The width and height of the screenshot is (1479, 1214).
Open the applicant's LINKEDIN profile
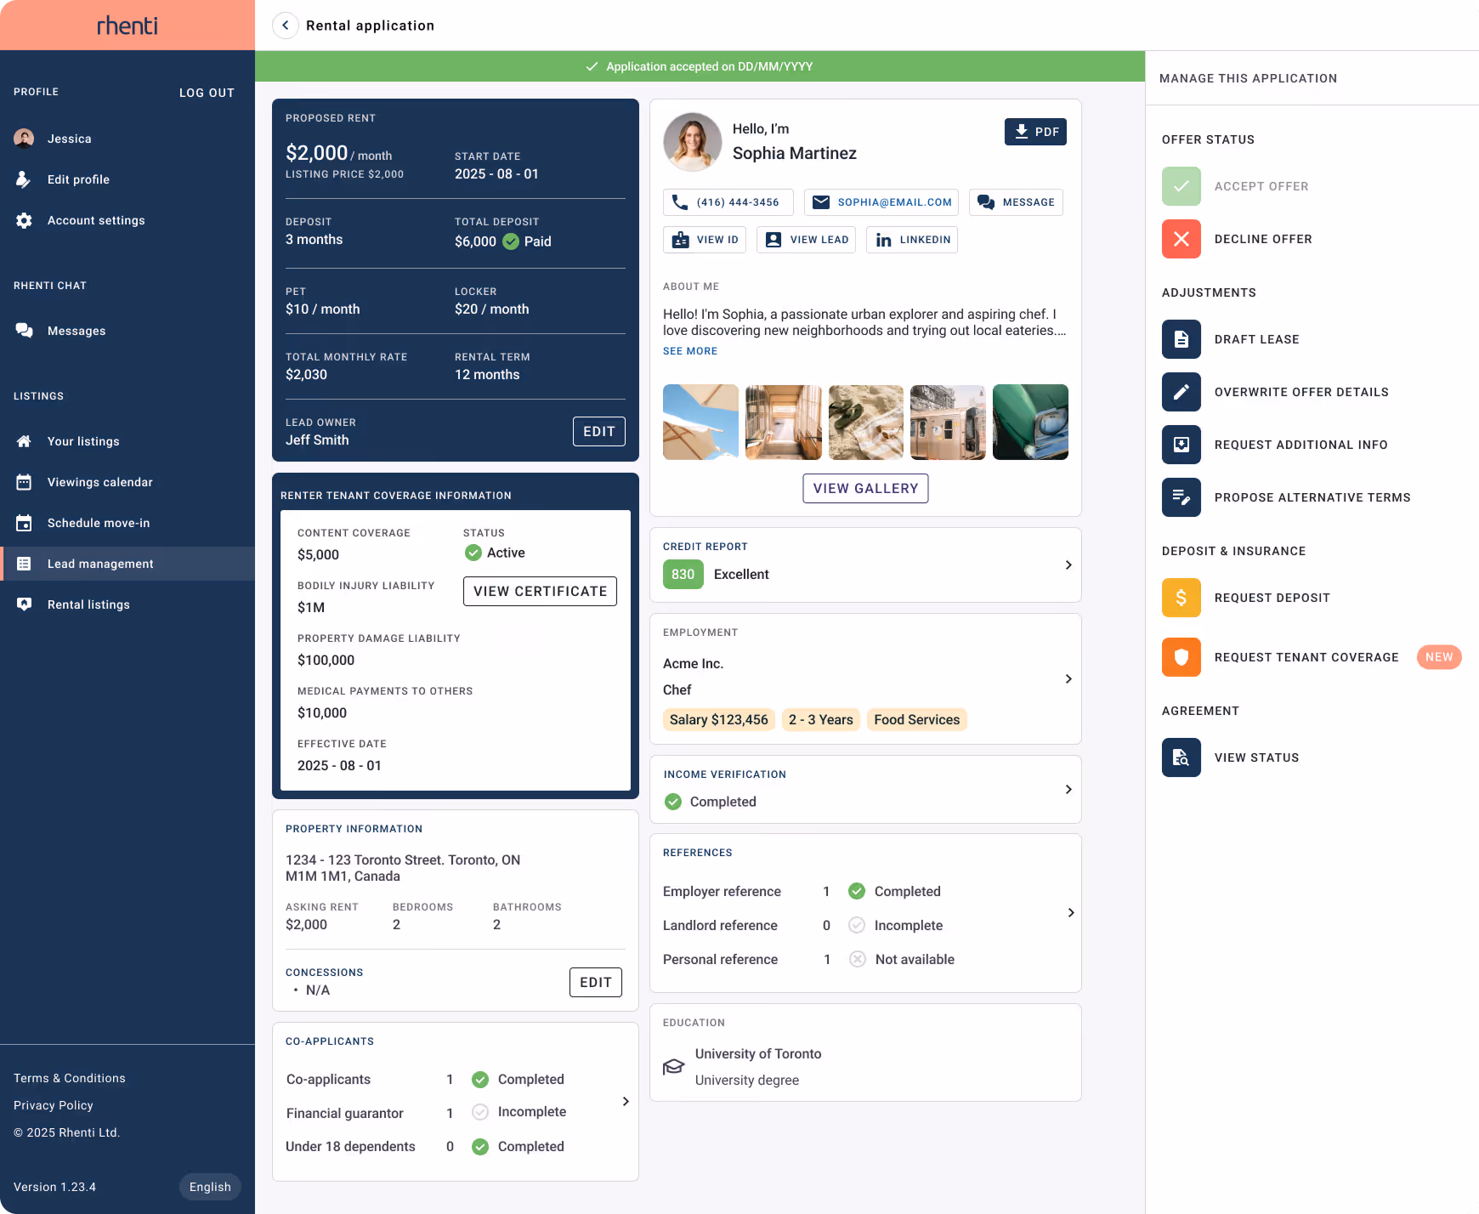click(912, 240)
